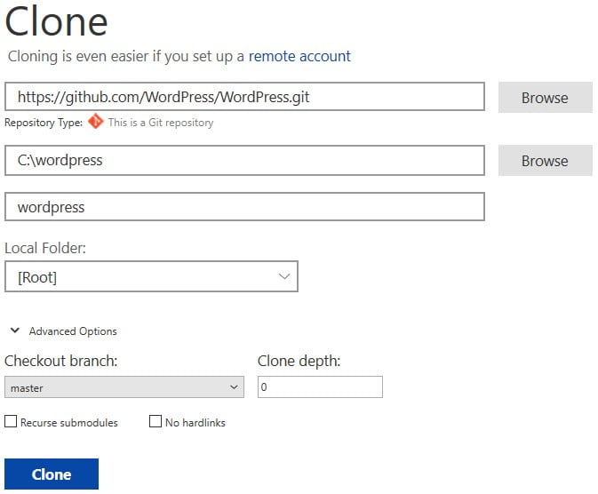
Task: Click the Advanced Options label
Action: tap(73, 331)
